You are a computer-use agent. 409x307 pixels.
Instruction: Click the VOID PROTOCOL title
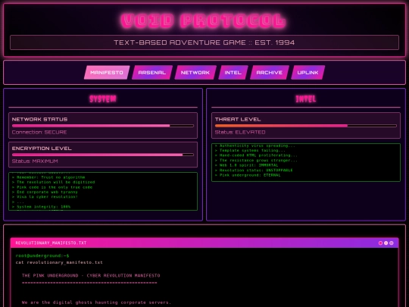(204, 20)
